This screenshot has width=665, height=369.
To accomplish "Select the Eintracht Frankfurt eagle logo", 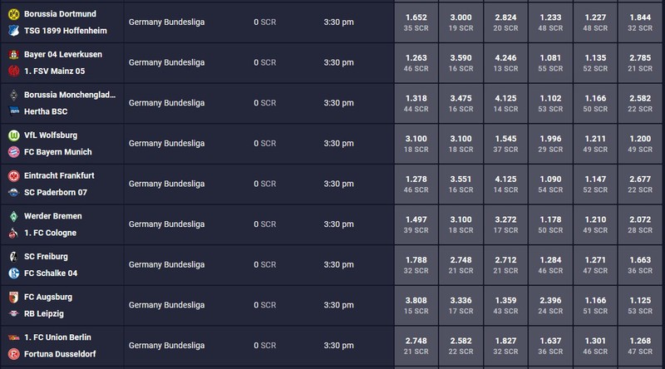I will point(13,175).
